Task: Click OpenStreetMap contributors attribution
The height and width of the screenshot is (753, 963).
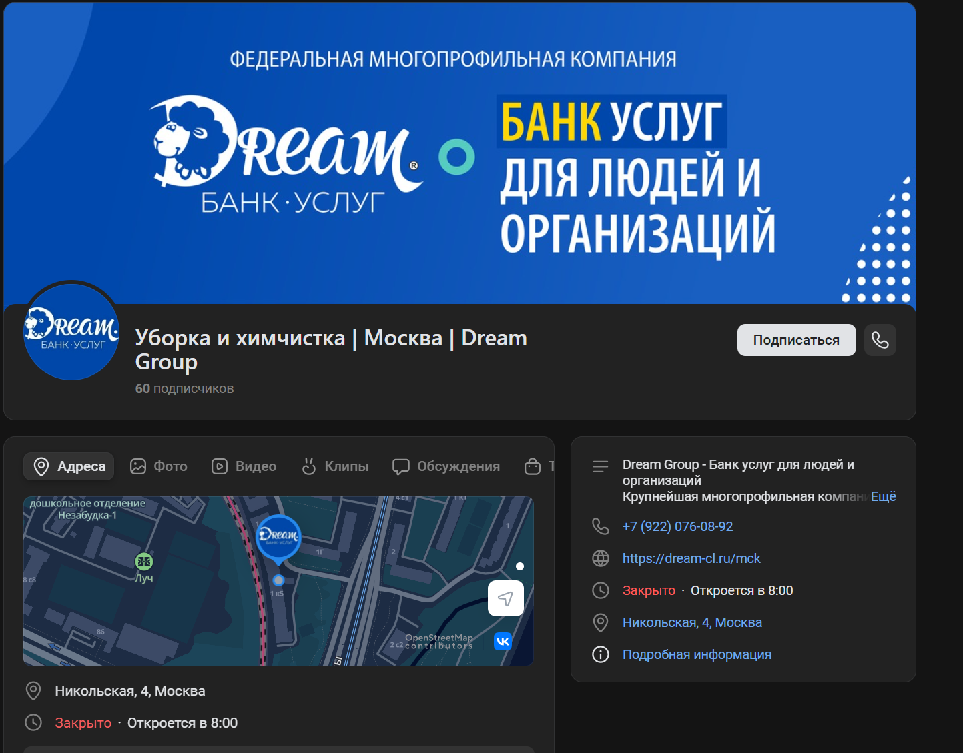Action: [438, 642]
